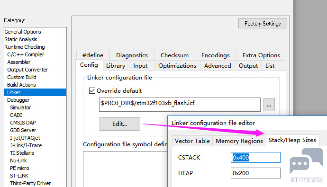Switch to Memory Regions tab in editor
The height and width of the screenshot is (187, 327).
click(x=239, y=141)
